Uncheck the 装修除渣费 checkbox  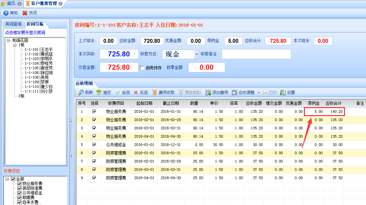[20, 188]
